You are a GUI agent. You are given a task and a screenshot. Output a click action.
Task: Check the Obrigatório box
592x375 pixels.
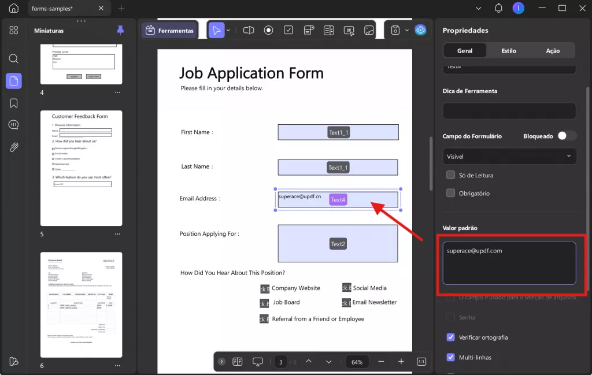pos(450,193)
